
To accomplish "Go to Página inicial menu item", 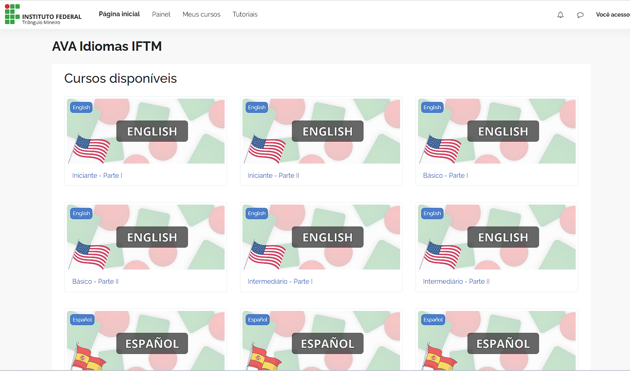I will (x=119, y=14).
